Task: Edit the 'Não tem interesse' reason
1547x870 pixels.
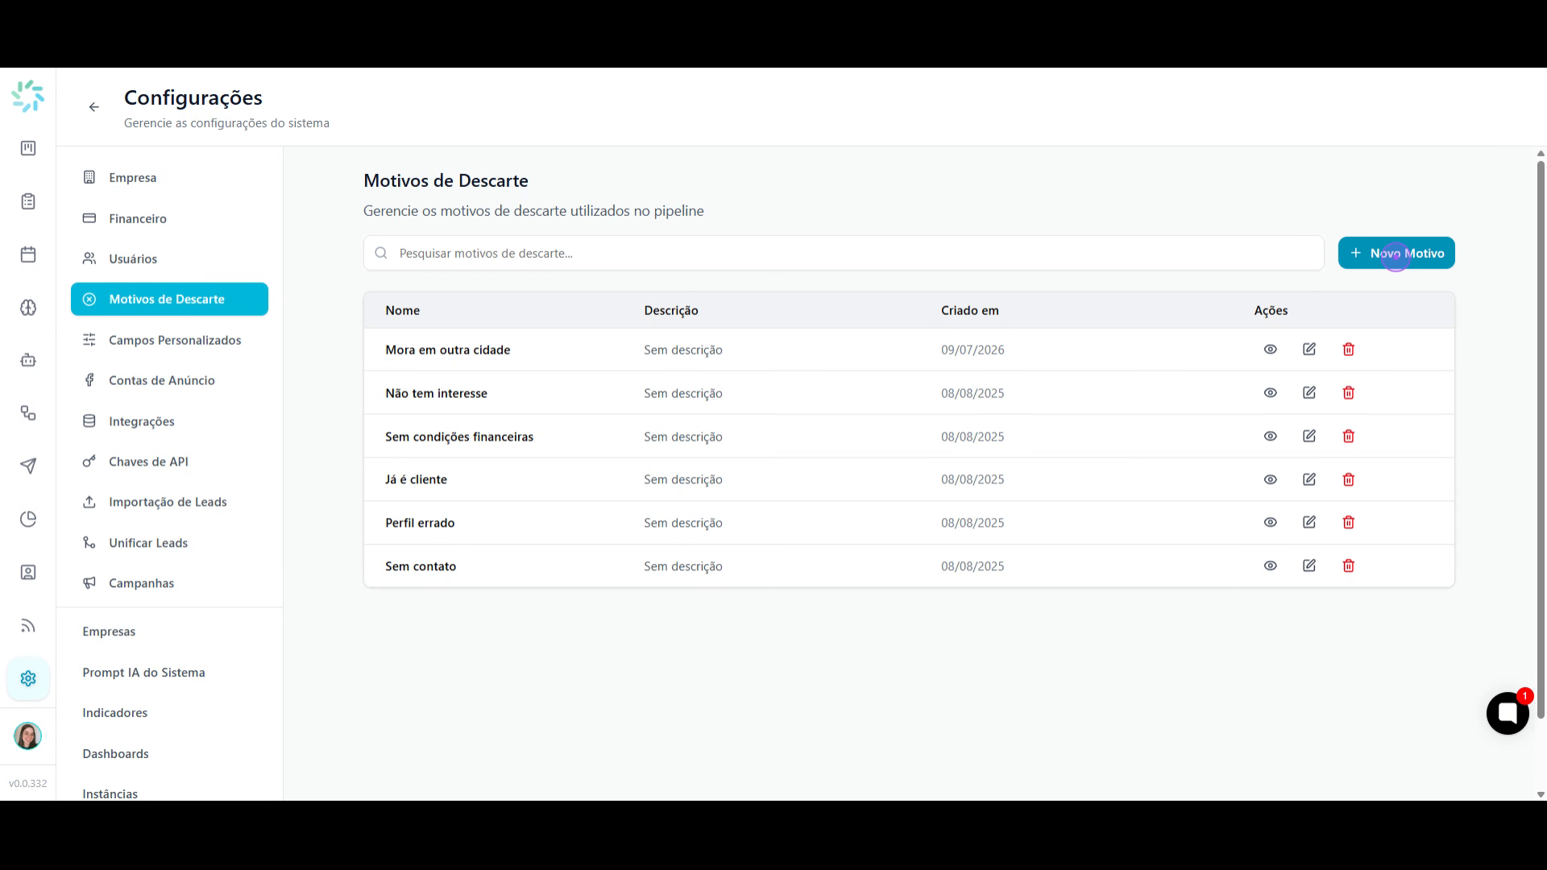Action: click(1309, 392)
